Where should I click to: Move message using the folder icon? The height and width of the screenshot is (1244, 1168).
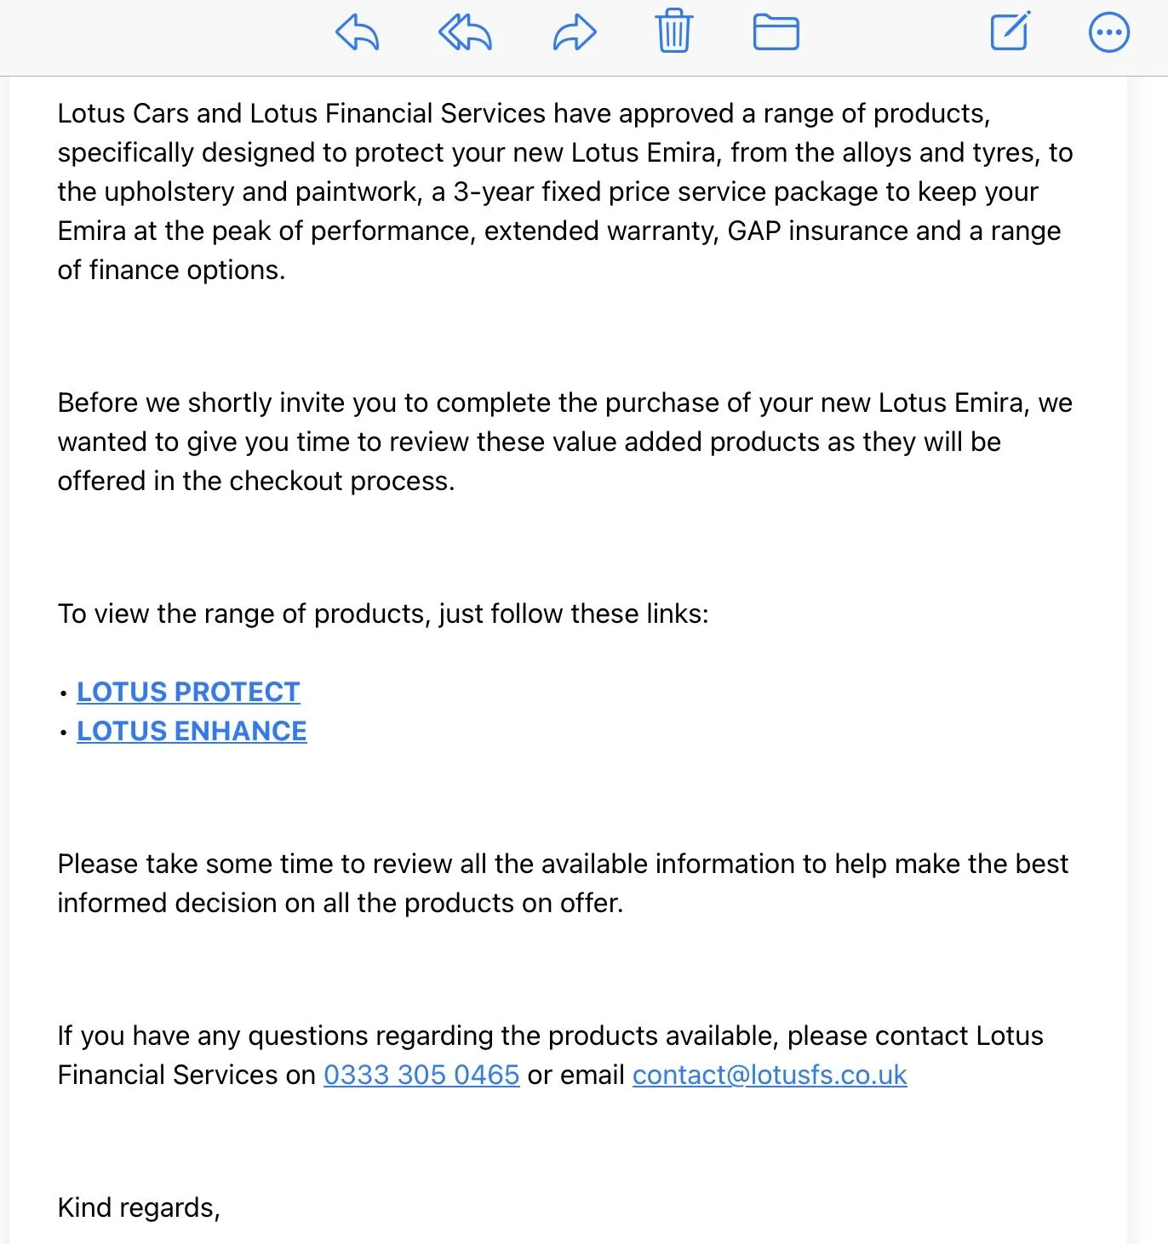pyautogui.click(x=776, y=33)
